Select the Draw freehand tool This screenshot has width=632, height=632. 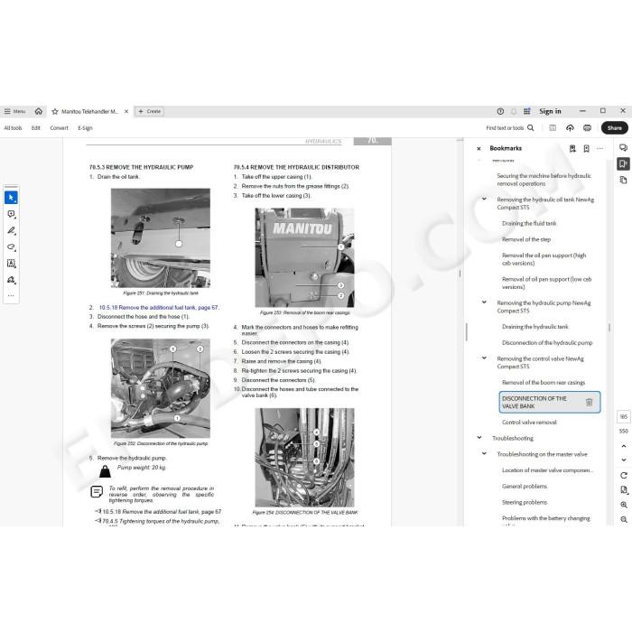click(x=11, y=246)
